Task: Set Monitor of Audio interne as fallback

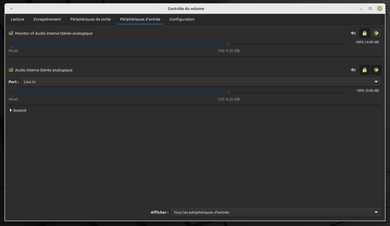Action: (376, 33)
